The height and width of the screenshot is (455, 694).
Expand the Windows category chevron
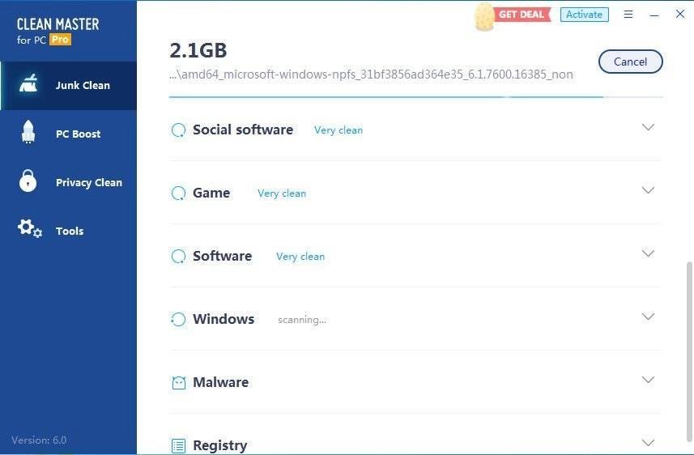click(x=648, y=317)
